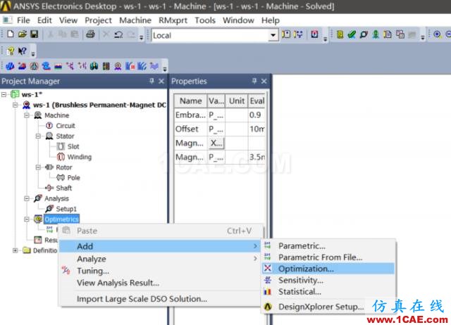Click the Offset cell in the Properties table
Viewport: 451px width, 325px height.
(190, 129)
